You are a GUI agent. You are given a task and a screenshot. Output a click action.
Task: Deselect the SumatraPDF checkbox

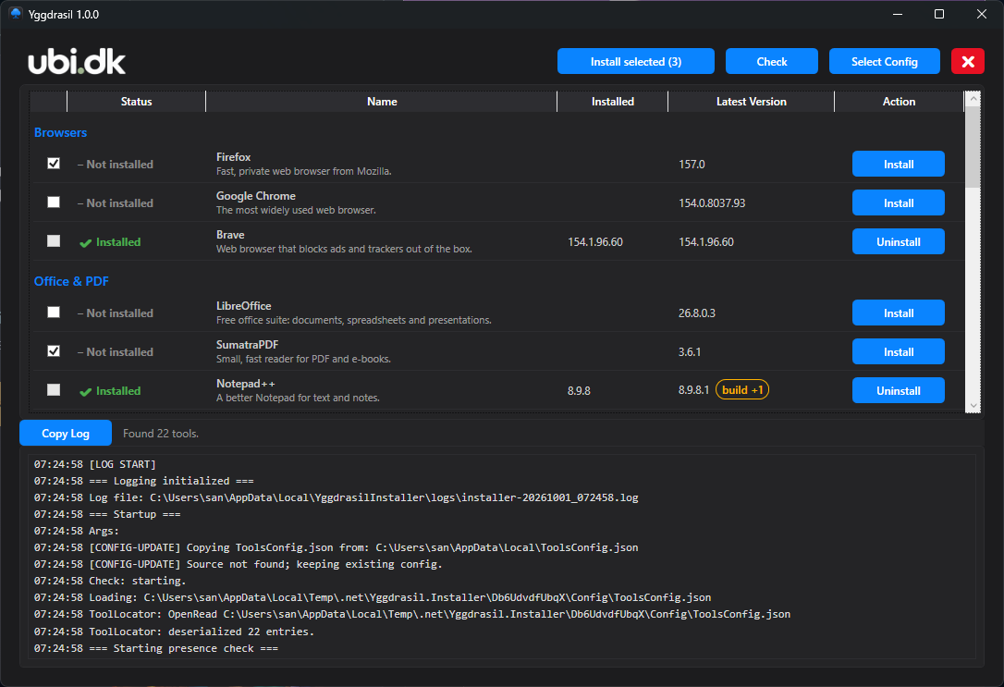pyautogui.click(x=54, y=350)
